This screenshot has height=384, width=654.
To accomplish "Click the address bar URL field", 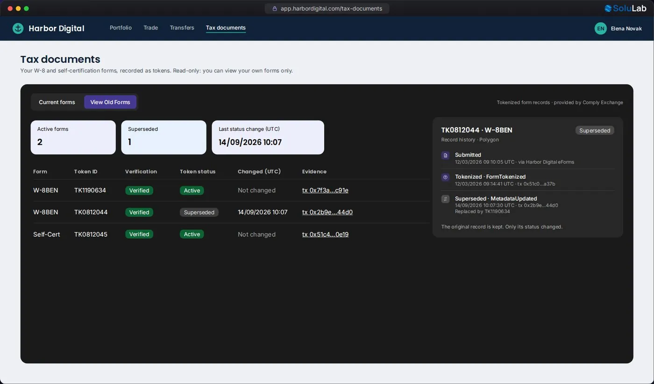I will [x=327, y=8].
